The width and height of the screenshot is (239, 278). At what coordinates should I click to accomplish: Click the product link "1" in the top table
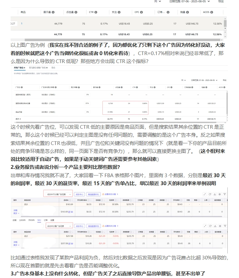click(x=22, y=24)
